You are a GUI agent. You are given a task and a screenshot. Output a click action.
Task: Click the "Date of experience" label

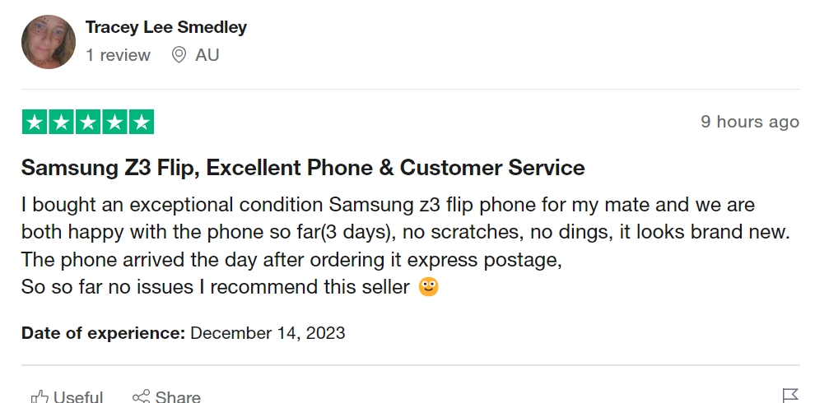[103, 333]
